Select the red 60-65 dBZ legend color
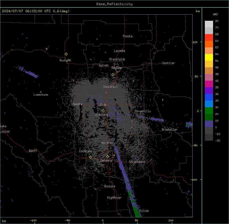The height and width of the screenshot is (224, 229). 209,38
